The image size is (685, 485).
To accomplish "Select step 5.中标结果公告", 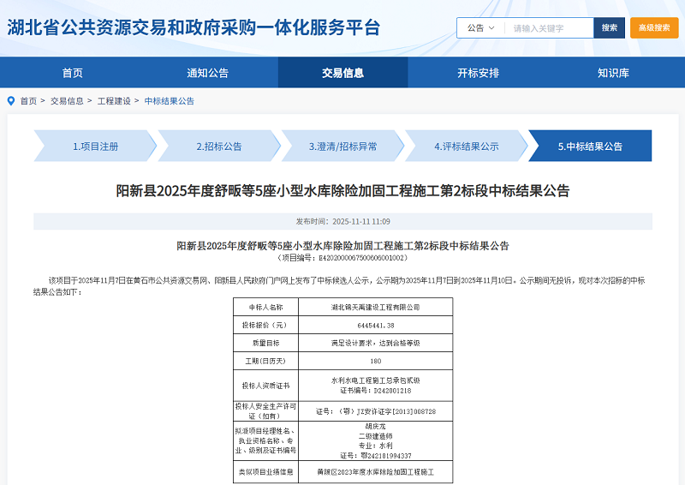I will click(x=590, y=146).
